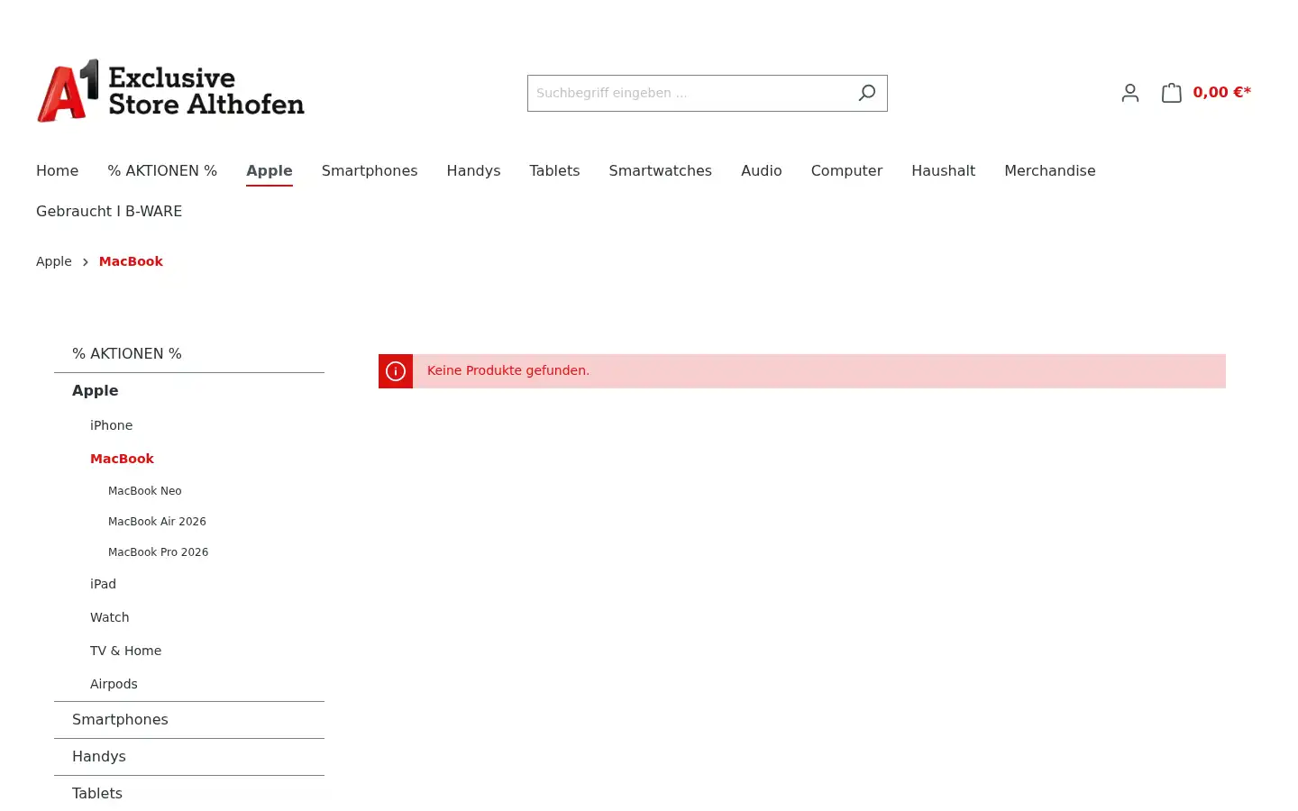Viewport: 1298px width, 811px height.
Task: Open the Computer menu item
Action: pos(846,170)
